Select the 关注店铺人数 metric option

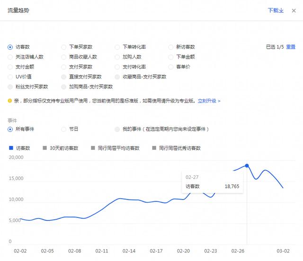(10, 57)
